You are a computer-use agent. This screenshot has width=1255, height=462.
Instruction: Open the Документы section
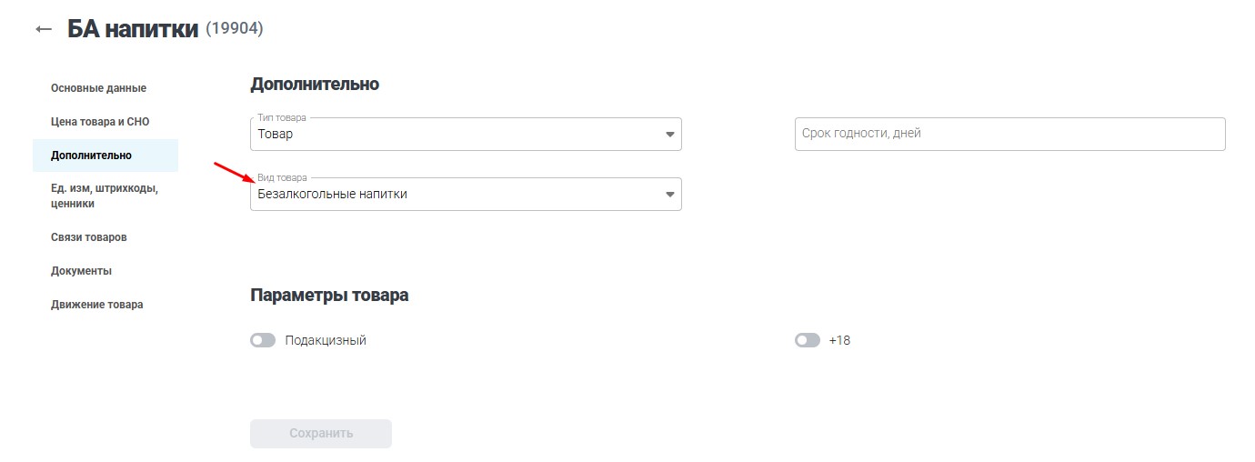(x=81, y=271)
